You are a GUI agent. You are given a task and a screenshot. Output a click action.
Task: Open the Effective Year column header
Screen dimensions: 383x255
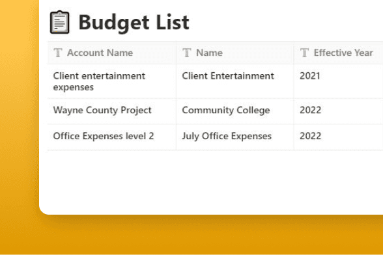tap(339, 53)
